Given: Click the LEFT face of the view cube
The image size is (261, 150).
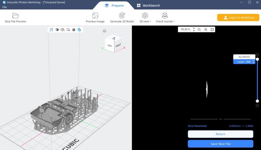Looking at the screenshot, I should click(x=110, y=45).
